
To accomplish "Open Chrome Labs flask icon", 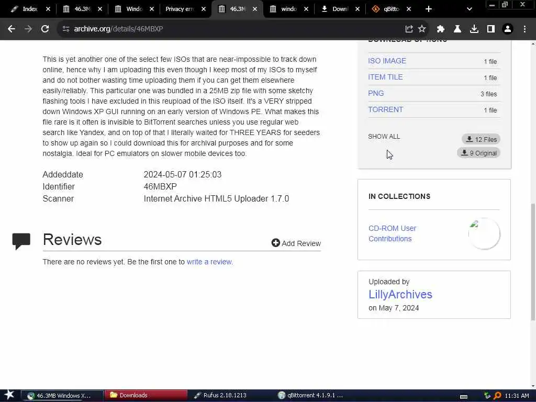I will (457, 29).
